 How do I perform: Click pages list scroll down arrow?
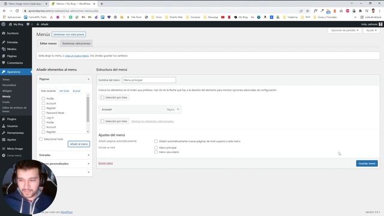click(88, 132)
